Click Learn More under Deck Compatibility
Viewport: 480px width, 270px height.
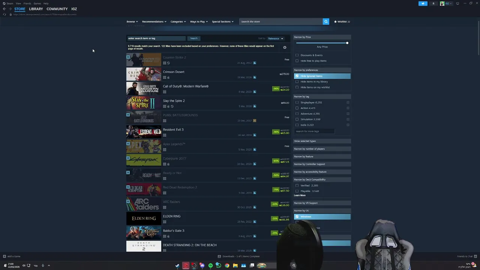click(x=300, y=195)
